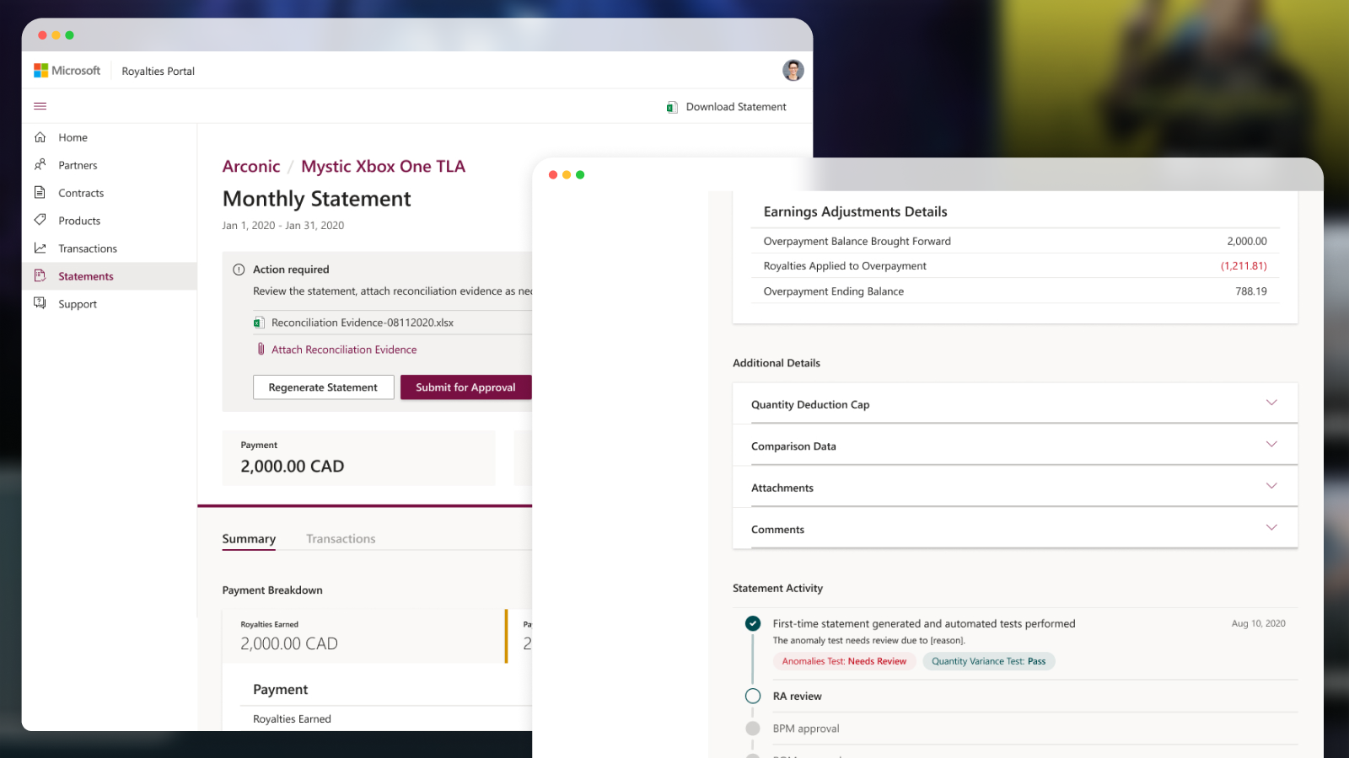Click the Support chat icon

click(x=40, y=303)
